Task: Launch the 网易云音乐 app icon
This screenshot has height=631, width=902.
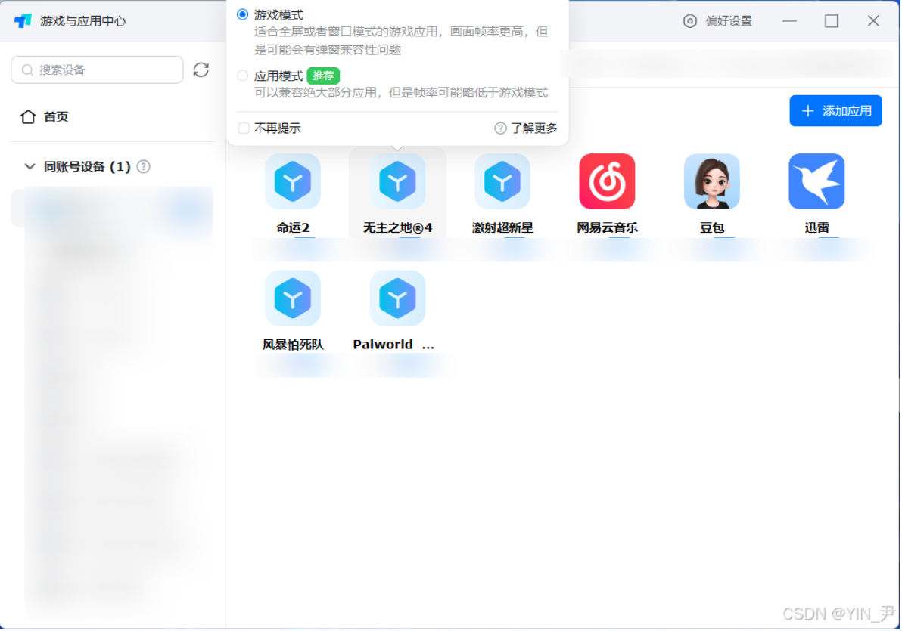Action: (x=607, y=181)
